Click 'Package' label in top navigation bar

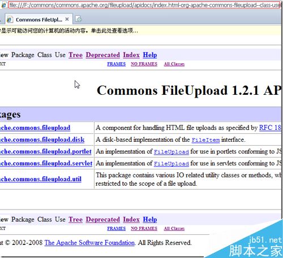coord(23,55)
